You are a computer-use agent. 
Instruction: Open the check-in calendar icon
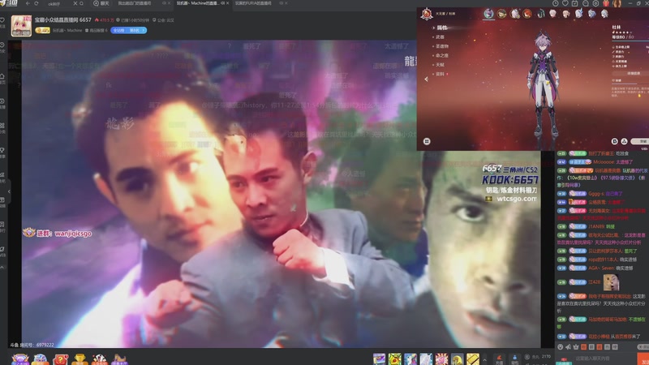tap(575, 3)
